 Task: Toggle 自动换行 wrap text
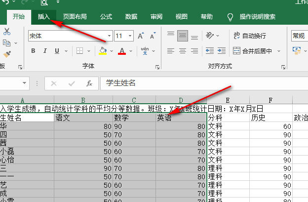250,36
